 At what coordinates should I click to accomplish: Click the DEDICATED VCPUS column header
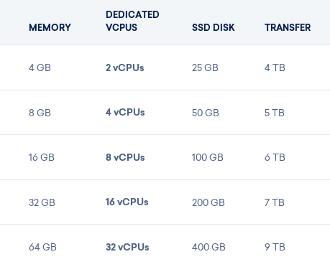132,21
